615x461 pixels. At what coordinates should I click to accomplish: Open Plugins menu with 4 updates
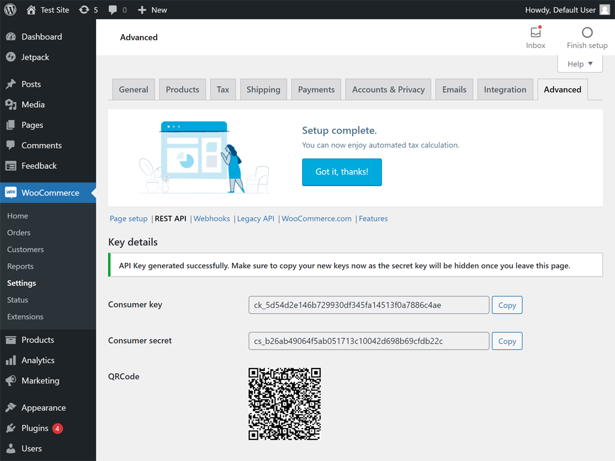35,428
